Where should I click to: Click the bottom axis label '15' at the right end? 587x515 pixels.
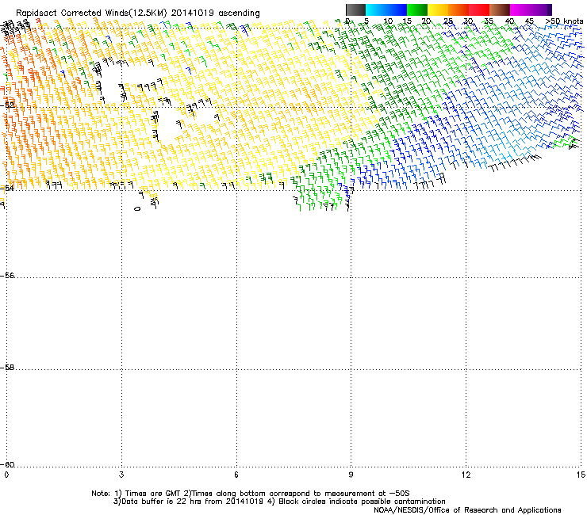click(x=581, y=475)
